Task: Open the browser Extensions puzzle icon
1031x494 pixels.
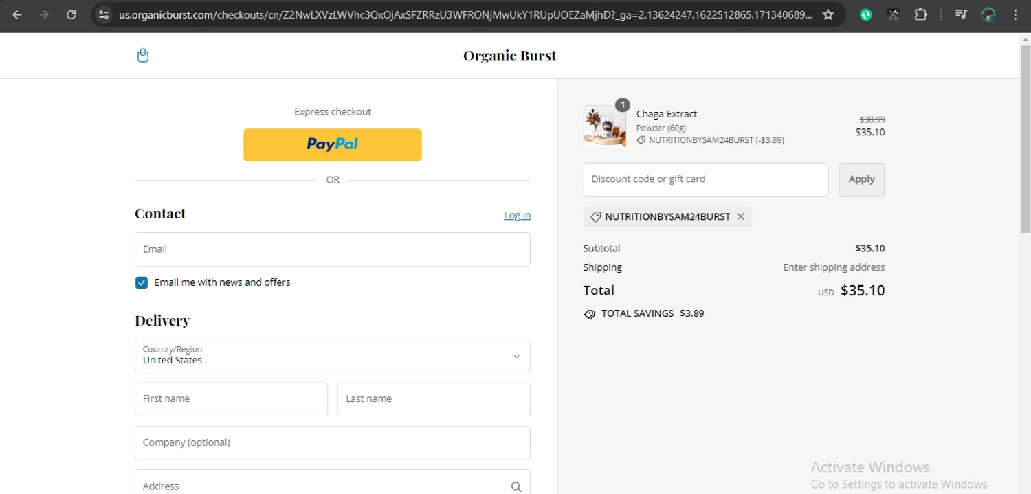Action: [x=920, y=14]
